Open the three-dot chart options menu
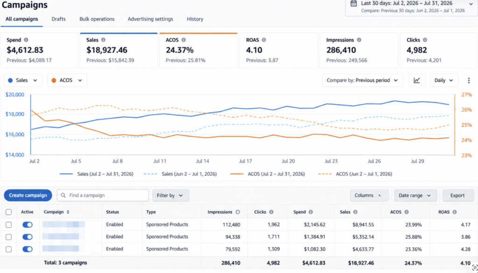478x273 pixels. pyautogui.click(x=469, y=80)
